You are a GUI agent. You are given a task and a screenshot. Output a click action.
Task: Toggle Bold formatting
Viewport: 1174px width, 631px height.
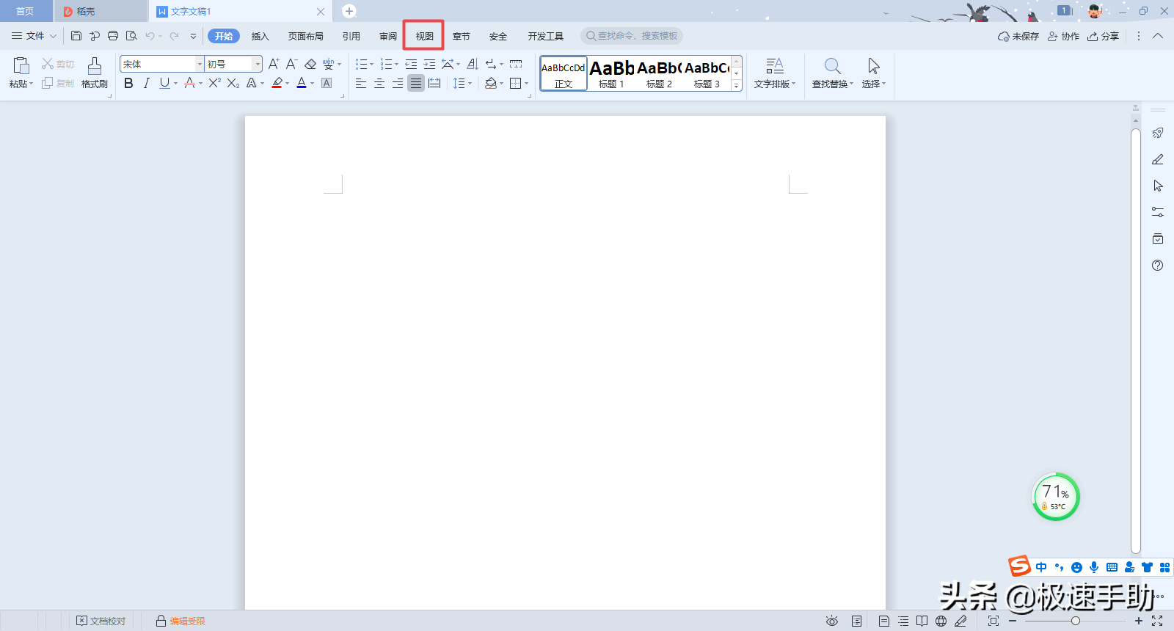click(128, 83)
